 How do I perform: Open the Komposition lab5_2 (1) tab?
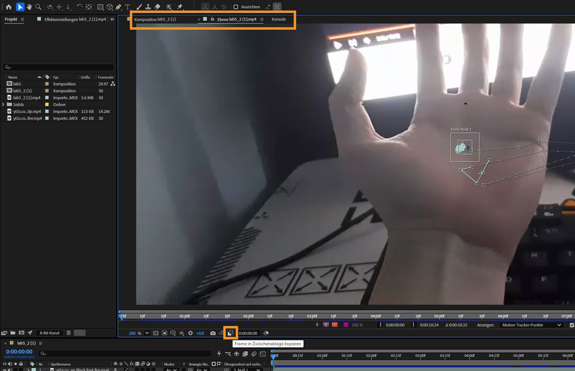point(155,19)
